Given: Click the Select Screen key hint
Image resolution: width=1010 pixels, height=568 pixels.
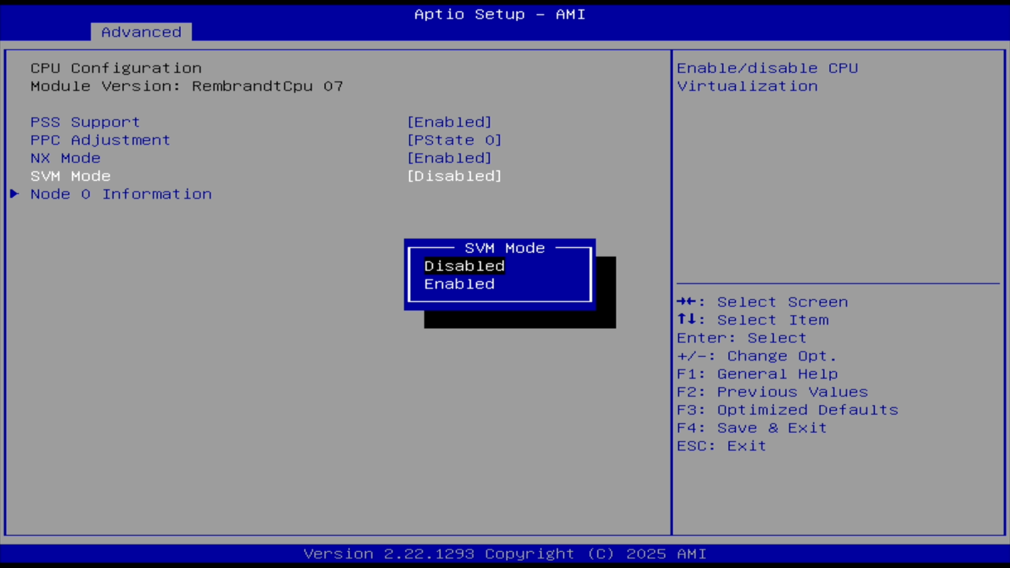Looking at the screenshot, I should tap(762, 302).
